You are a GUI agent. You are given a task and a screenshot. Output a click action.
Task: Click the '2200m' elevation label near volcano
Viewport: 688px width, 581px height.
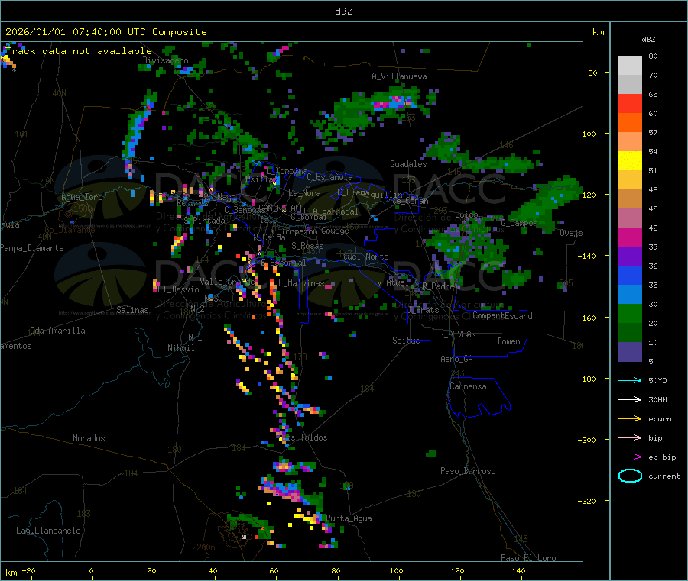click(x=203, y=547)
